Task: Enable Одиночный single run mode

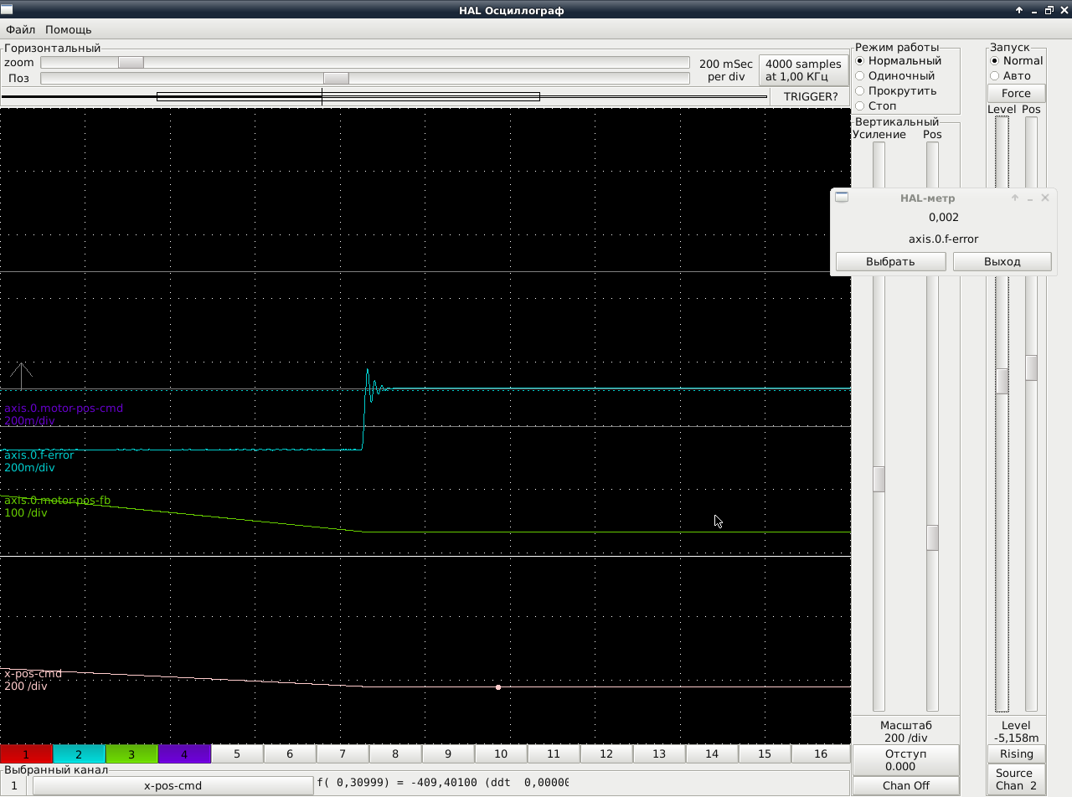Action: tap(894, 75)
